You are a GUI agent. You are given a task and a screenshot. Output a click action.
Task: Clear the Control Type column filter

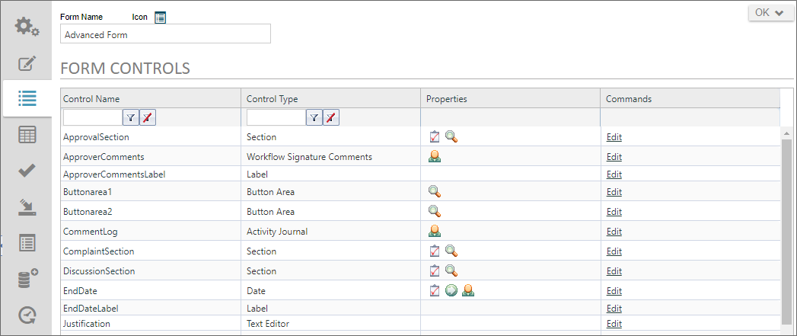point(331,117)
